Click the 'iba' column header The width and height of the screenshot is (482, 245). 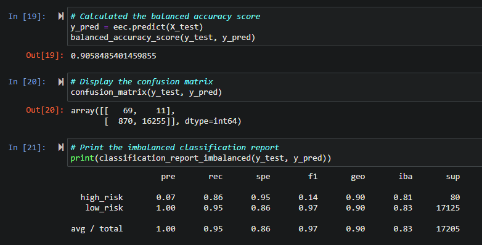[406, 176]
